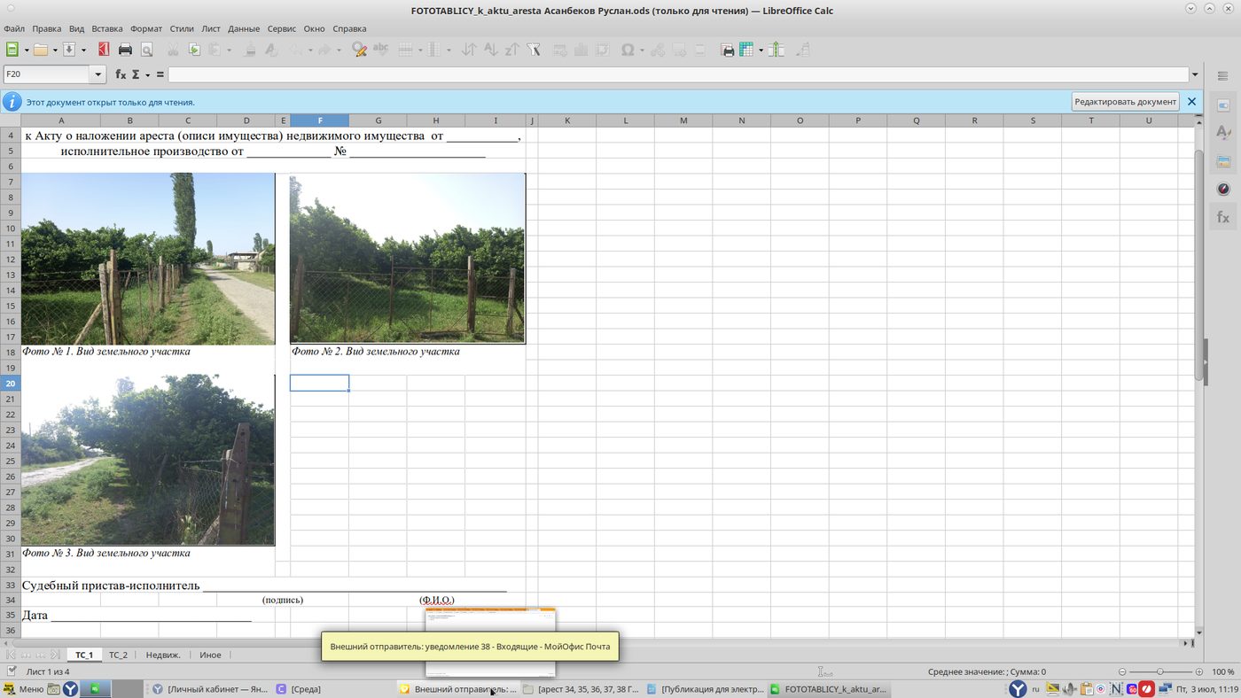Click the Print icon in toolbar
The height and width of the screenshot is (698, 1241).
(125, 50)
